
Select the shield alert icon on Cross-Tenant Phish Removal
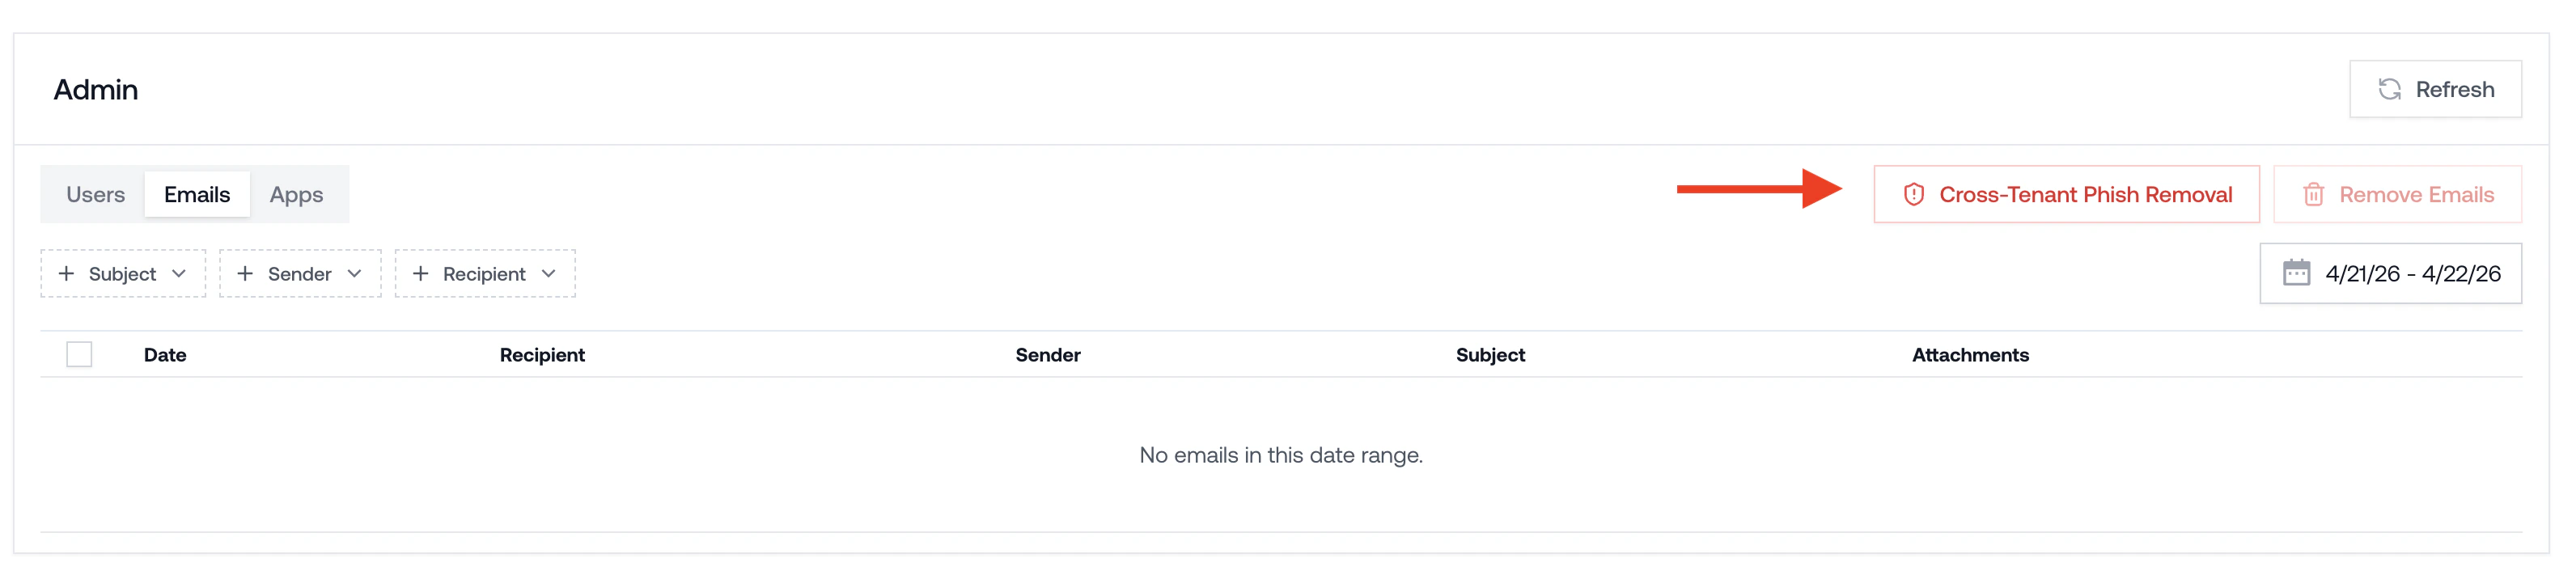tap(1914, 194)
